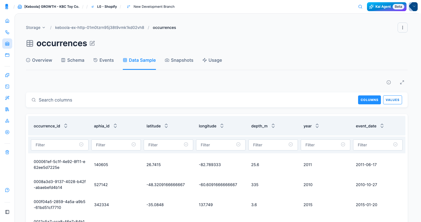
Task: Expand the Storage breadcrumb dropdown
Action: (35, 28)
